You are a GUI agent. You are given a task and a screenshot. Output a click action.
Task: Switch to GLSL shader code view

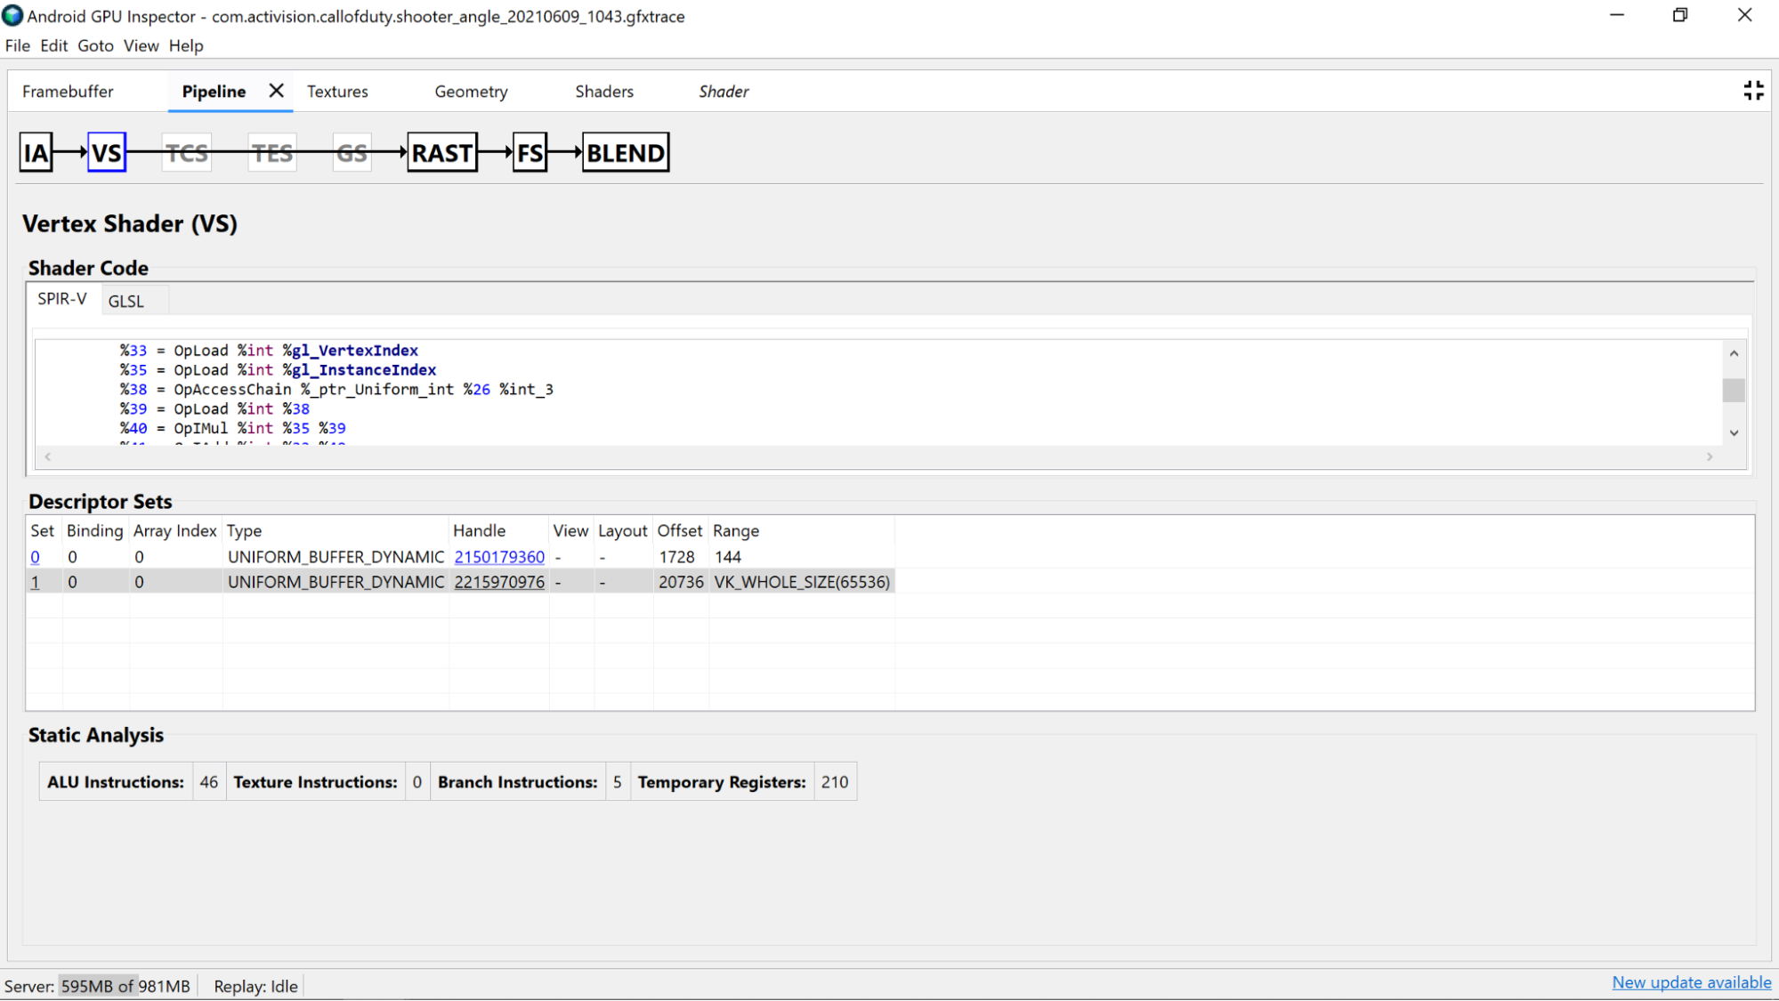pyautogui.click(x=125, y=300)
